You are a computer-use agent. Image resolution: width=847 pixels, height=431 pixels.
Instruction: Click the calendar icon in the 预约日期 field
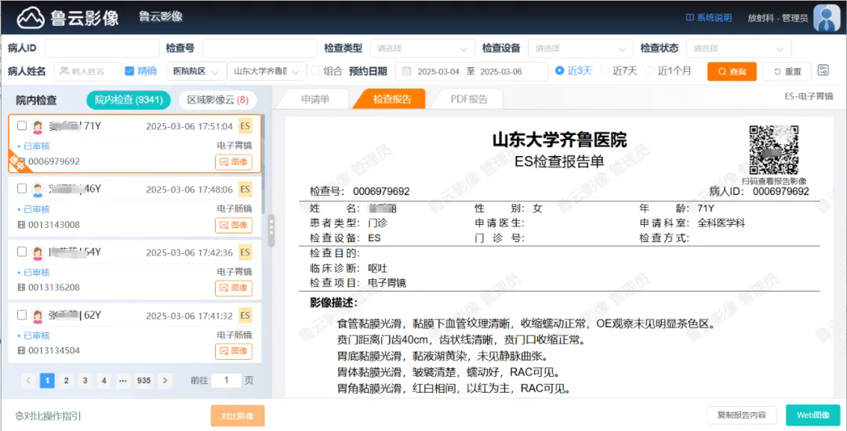[x=407, y=71]
